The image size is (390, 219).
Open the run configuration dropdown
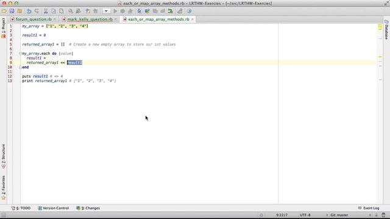click(106, 11)
